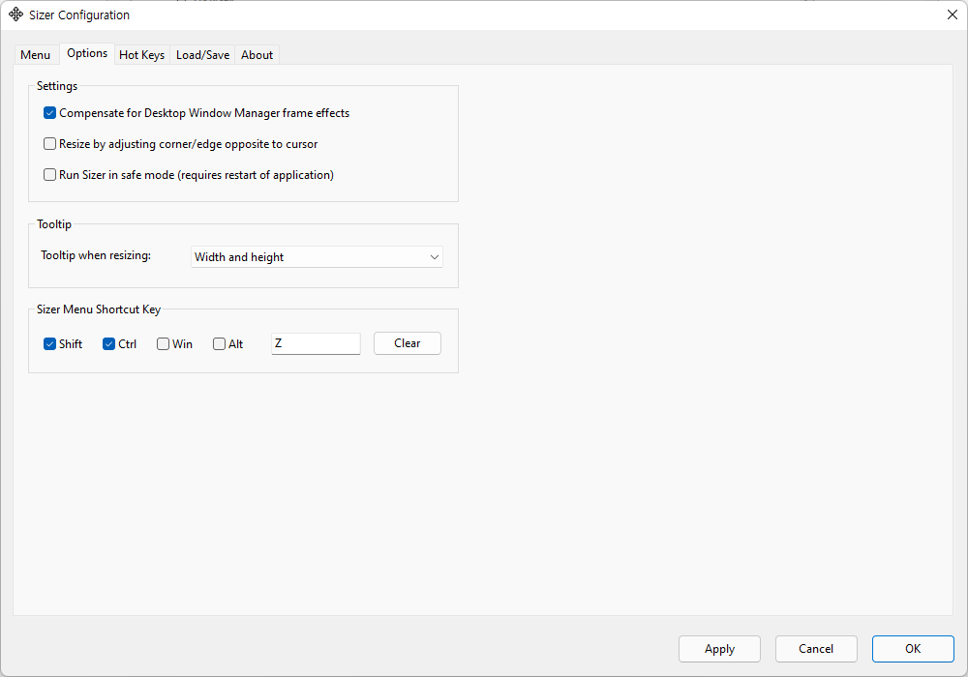Image resolution: width=968 pixels, height=677 pixels.
Task: Click the "Sizer Menu Shortcut Key" group label
Action: click(99, 309)
